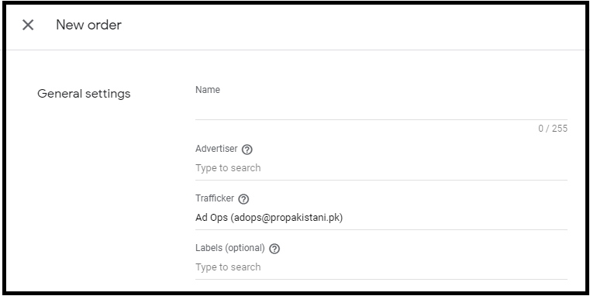
Task: Click the "Trafficker" field label text
Action: click(215, 198)
